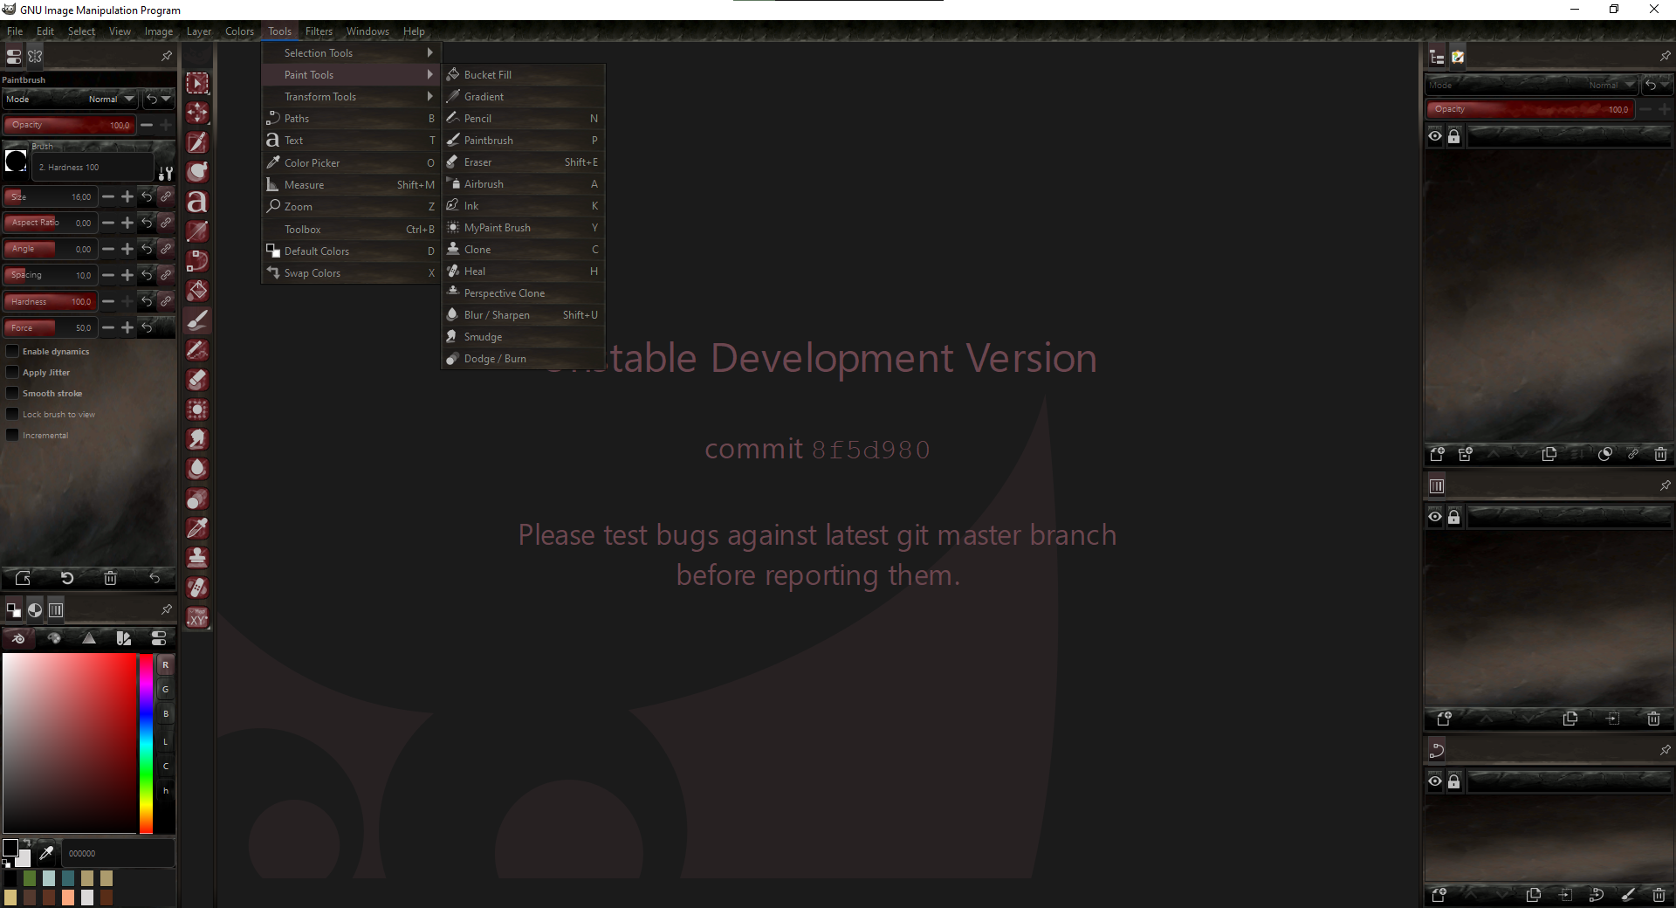Select the Move tool in the toolbox
Viewport: 1676px width, 908px height.
coord(196,112)
